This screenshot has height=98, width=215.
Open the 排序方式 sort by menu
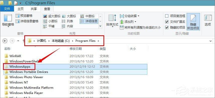[112, 21]
